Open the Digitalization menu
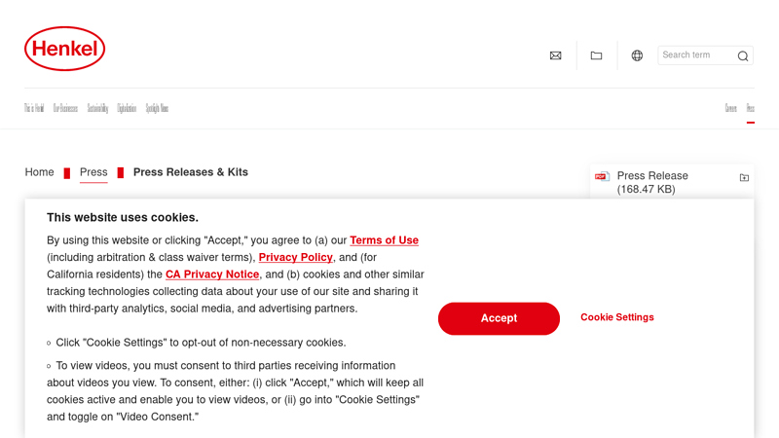The width and height of the screenshot is (779, 438). [x=127, y=108]
